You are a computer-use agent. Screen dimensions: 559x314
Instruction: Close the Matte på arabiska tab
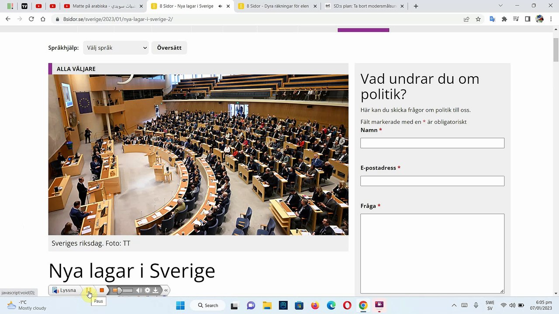[x=141, y=6]
